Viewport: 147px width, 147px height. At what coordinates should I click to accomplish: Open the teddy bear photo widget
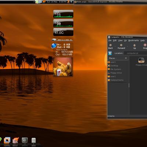click(63, 67)
